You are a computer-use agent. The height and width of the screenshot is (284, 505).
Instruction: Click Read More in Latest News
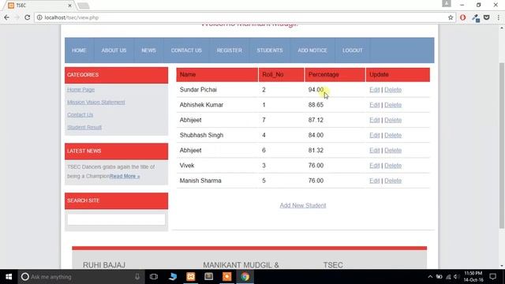pos(125,176)
